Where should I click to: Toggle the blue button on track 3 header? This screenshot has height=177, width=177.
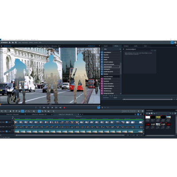click(7, 131)
